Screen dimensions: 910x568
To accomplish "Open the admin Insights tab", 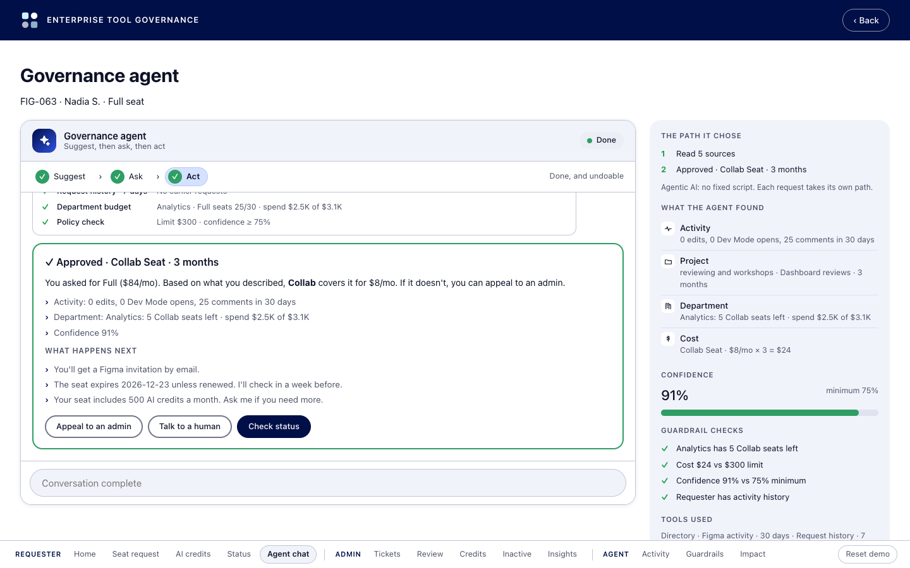I will pyautogui.click(x=562, y=554).
